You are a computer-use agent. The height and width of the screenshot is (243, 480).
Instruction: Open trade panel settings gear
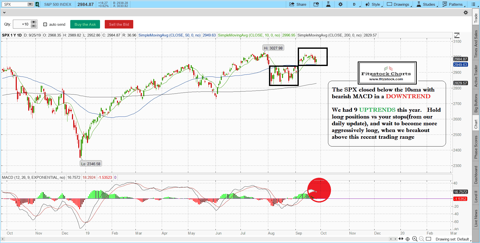[x=465, y=12]
